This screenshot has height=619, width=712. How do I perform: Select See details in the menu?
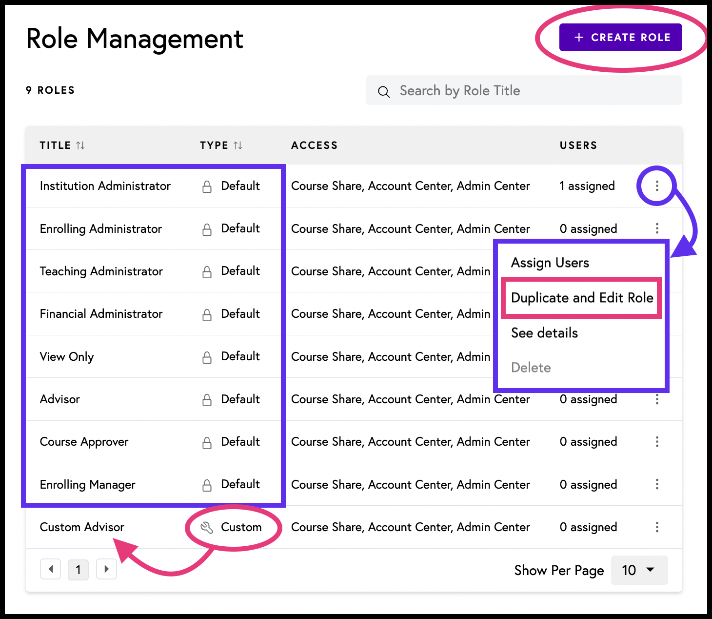[544, 333]
